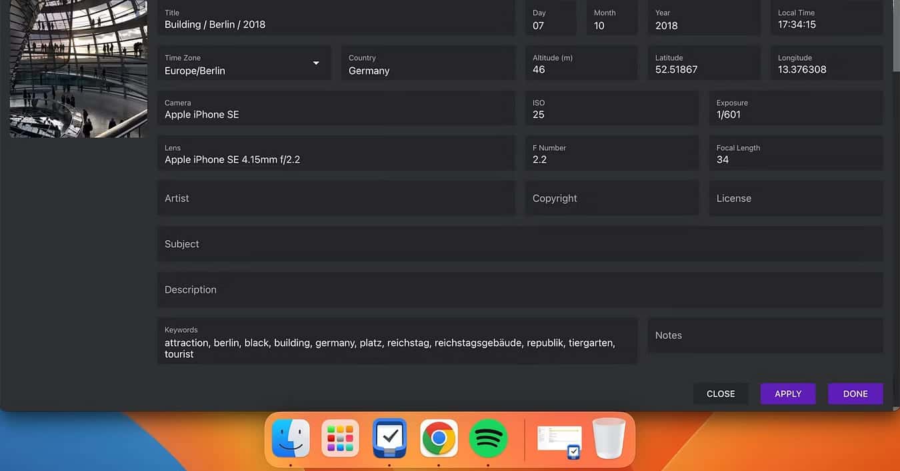Open Spotify from the dock
Viewport: 900px width, 471px height.
[488, 438]
